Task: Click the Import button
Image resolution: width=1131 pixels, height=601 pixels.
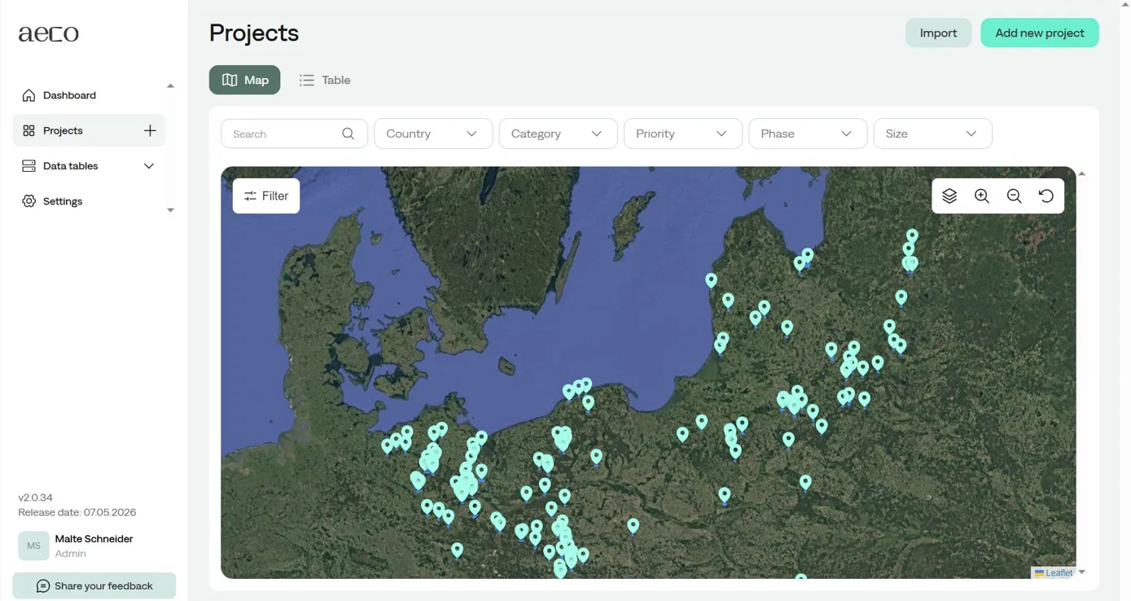Action: coord(938,33)
